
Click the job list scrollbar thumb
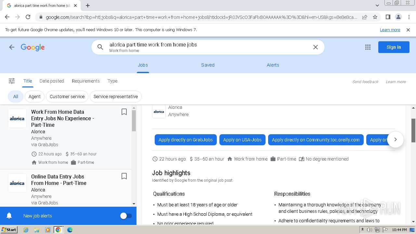click(134, 121)
